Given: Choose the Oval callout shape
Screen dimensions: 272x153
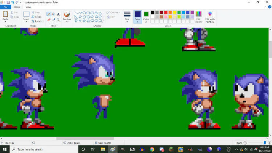Looking at the screenshot, I should 96,21.
